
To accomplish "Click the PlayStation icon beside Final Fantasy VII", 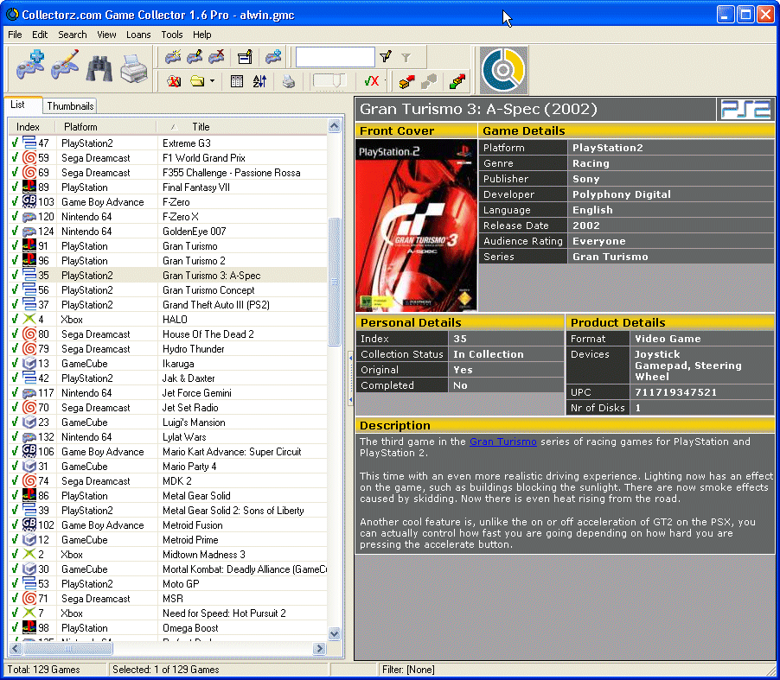I will tap(29, 187).
